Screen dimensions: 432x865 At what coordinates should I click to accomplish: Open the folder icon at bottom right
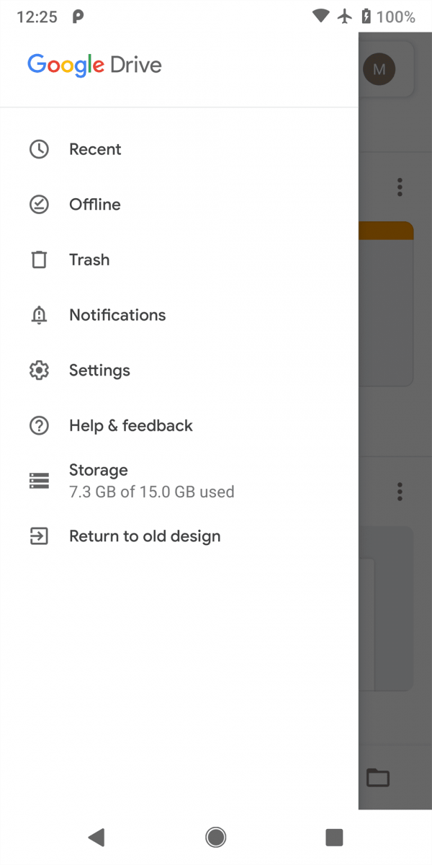click(377, 777)
